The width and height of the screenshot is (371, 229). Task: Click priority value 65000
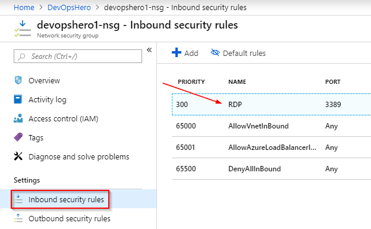click(x=185, y=126)
